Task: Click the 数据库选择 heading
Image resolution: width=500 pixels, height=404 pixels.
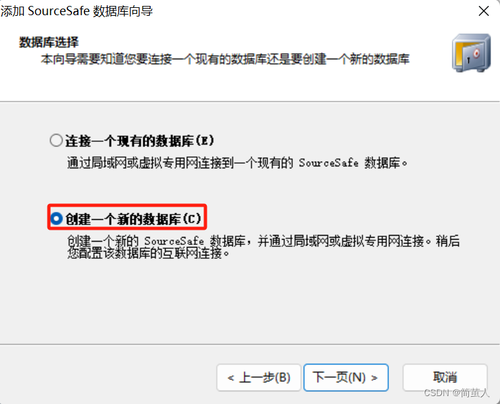Action: tap(49, 42)
